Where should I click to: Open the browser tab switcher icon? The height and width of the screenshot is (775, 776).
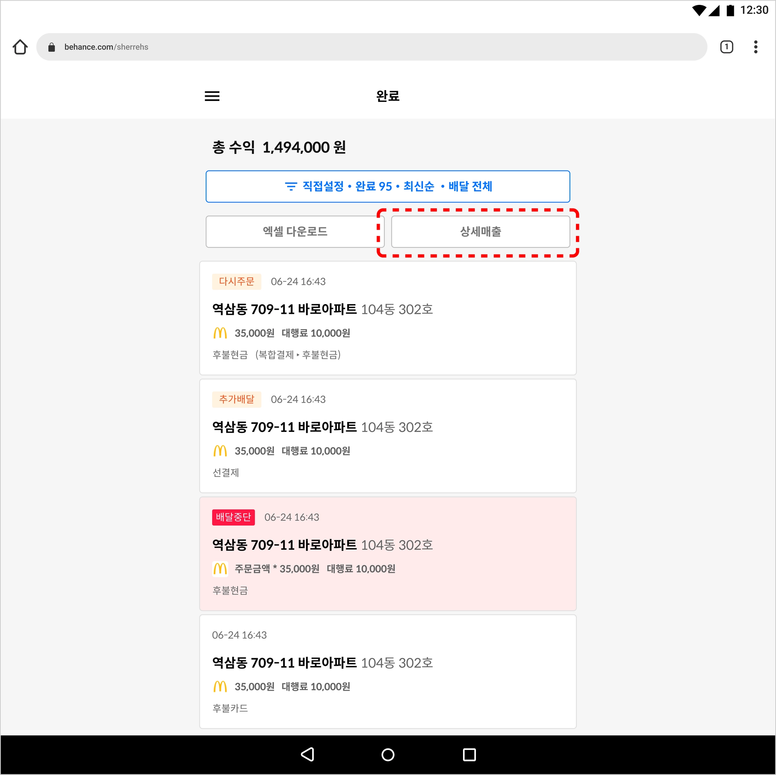pyautogui.click(x=726, y=47)
